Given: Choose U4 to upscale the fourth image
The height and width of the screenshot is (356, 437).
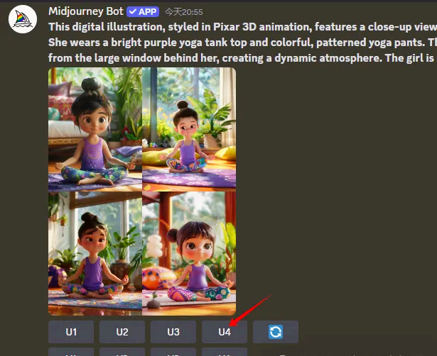Looking at the screenshot, I should 225,332.
